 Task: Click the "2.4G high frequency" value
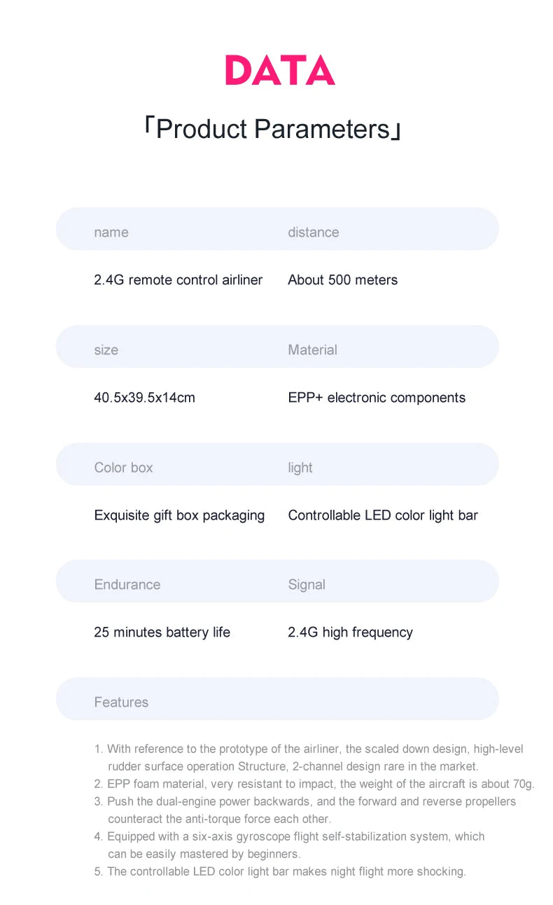(x=350, y=633)
